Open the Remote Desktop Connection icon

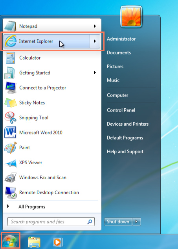click(x=11, y=193)
